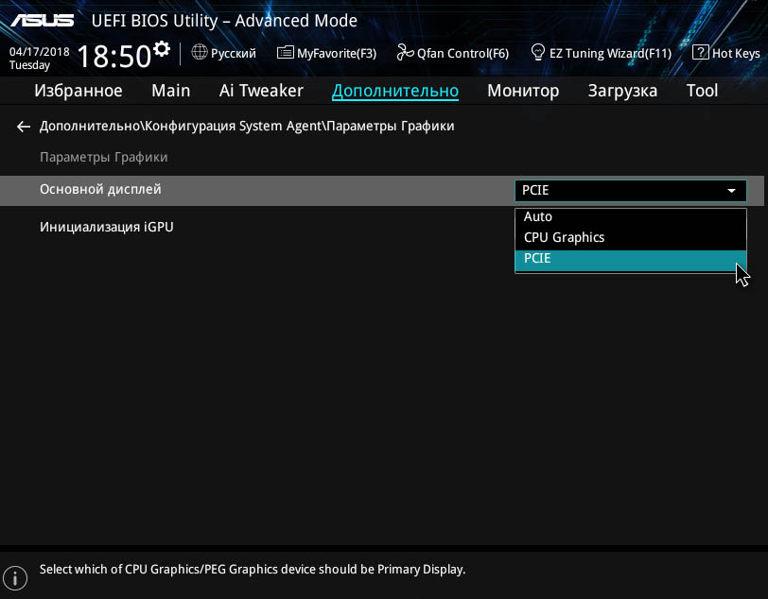Image resolution: width=768 pixels, height=599 pixels.
Task: Click the MyFavorite list icon
Action: 285,52
